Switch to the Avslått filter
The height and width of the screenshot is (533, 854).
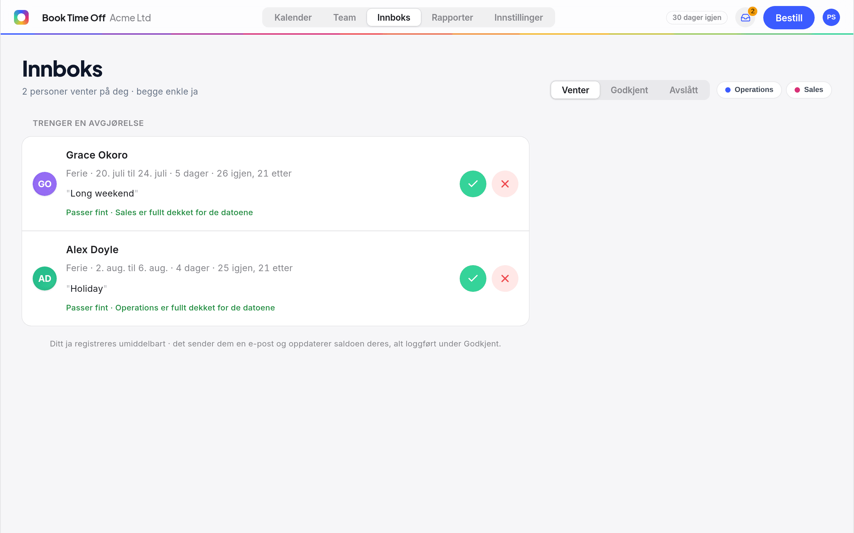tap(684, 90)
